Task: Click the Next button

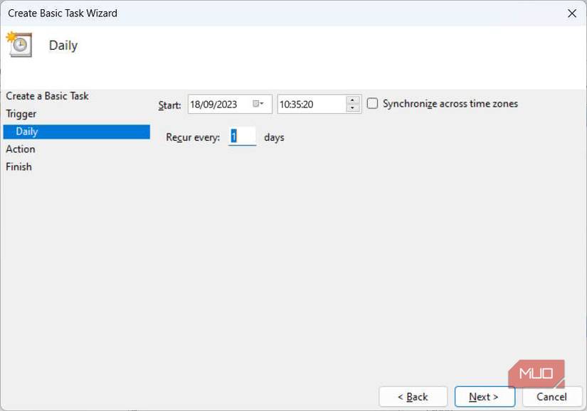Action: pos(485,396)
